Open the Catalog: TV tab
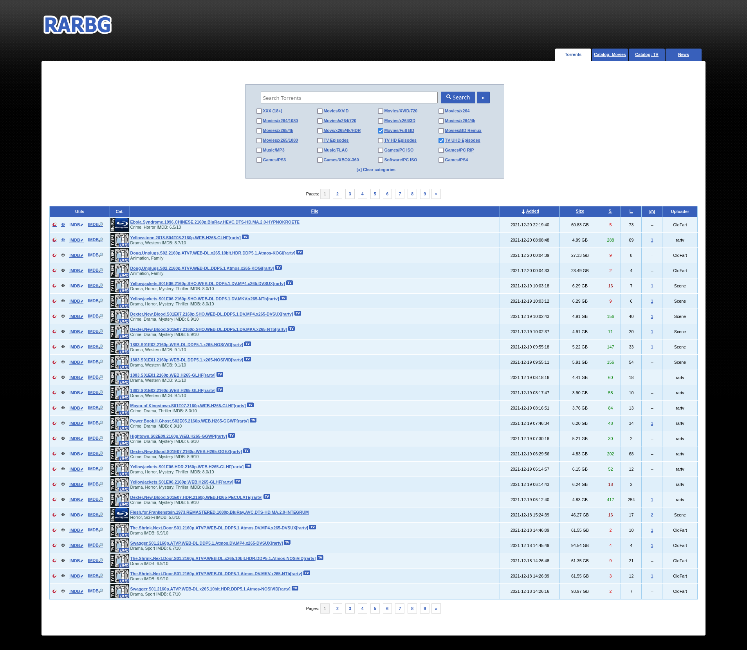747x650 pixels. coord(647,55)
